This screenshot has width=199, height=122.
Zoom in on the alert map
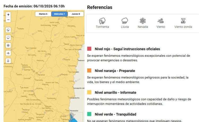8,15
